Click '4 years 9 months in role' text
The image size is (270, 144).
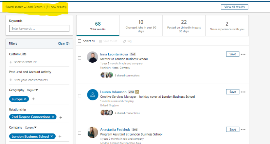[x=122, y=139]
